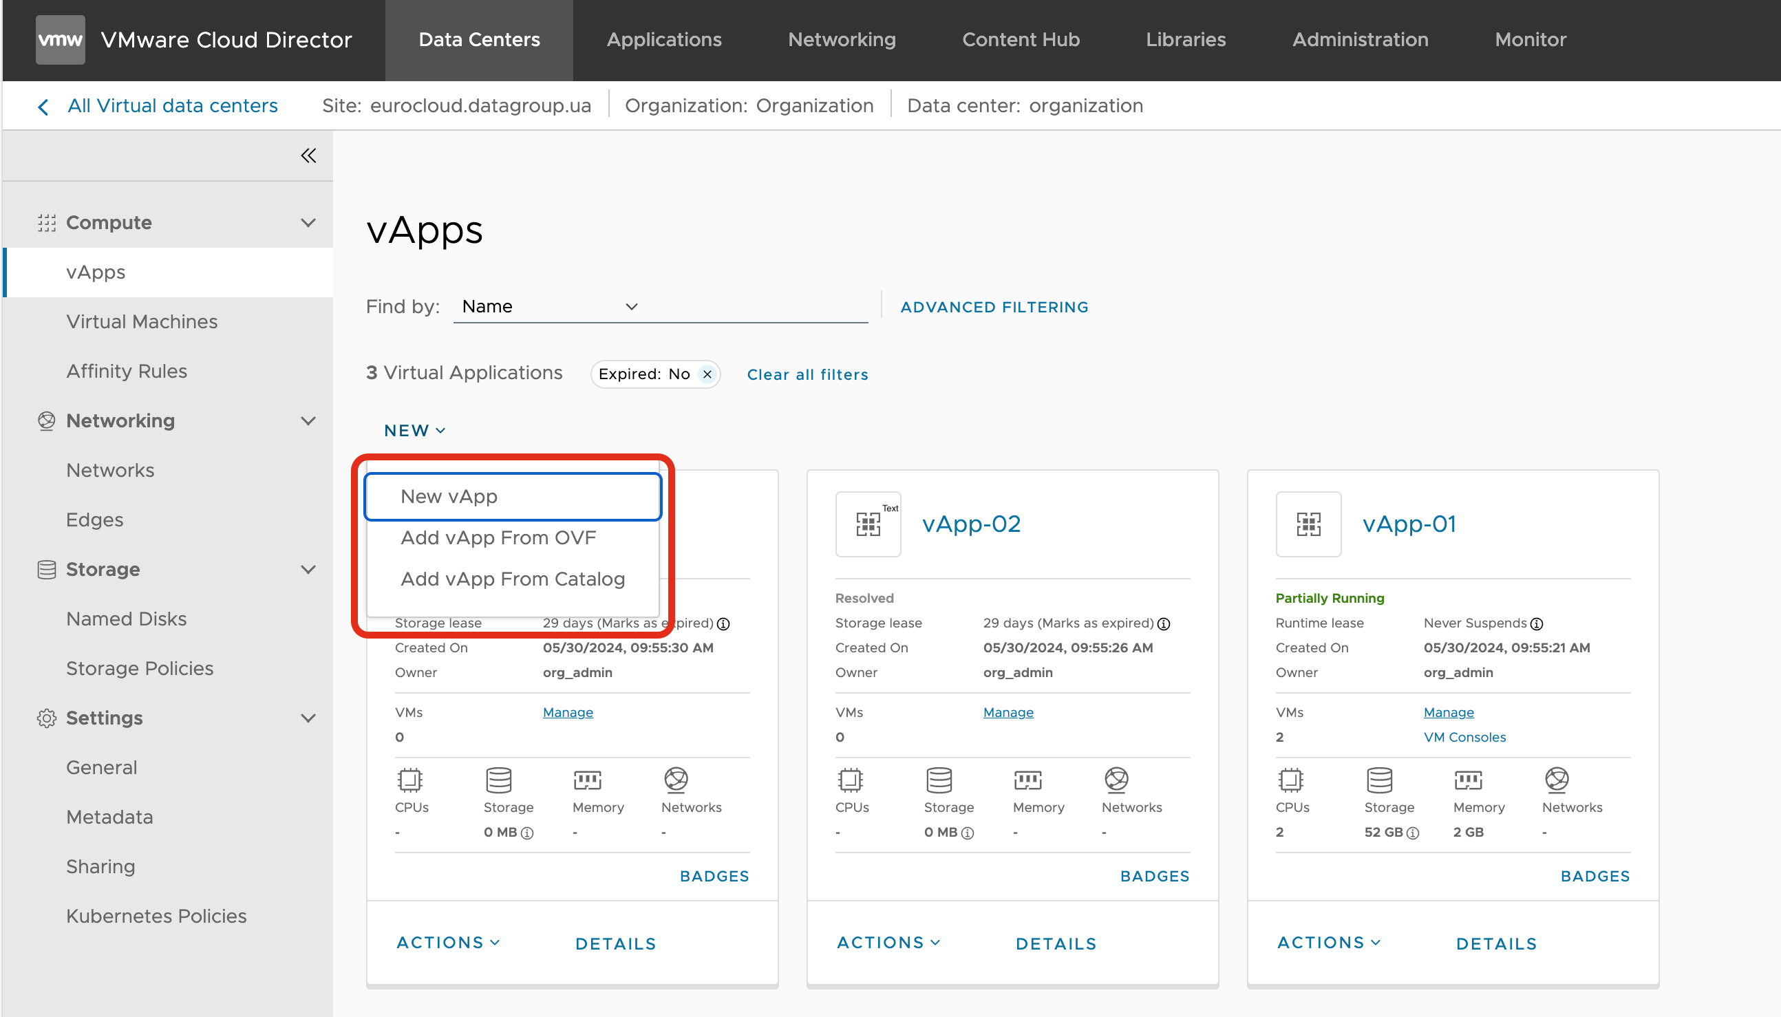Clear the Expired No filter

pos(707,373)
